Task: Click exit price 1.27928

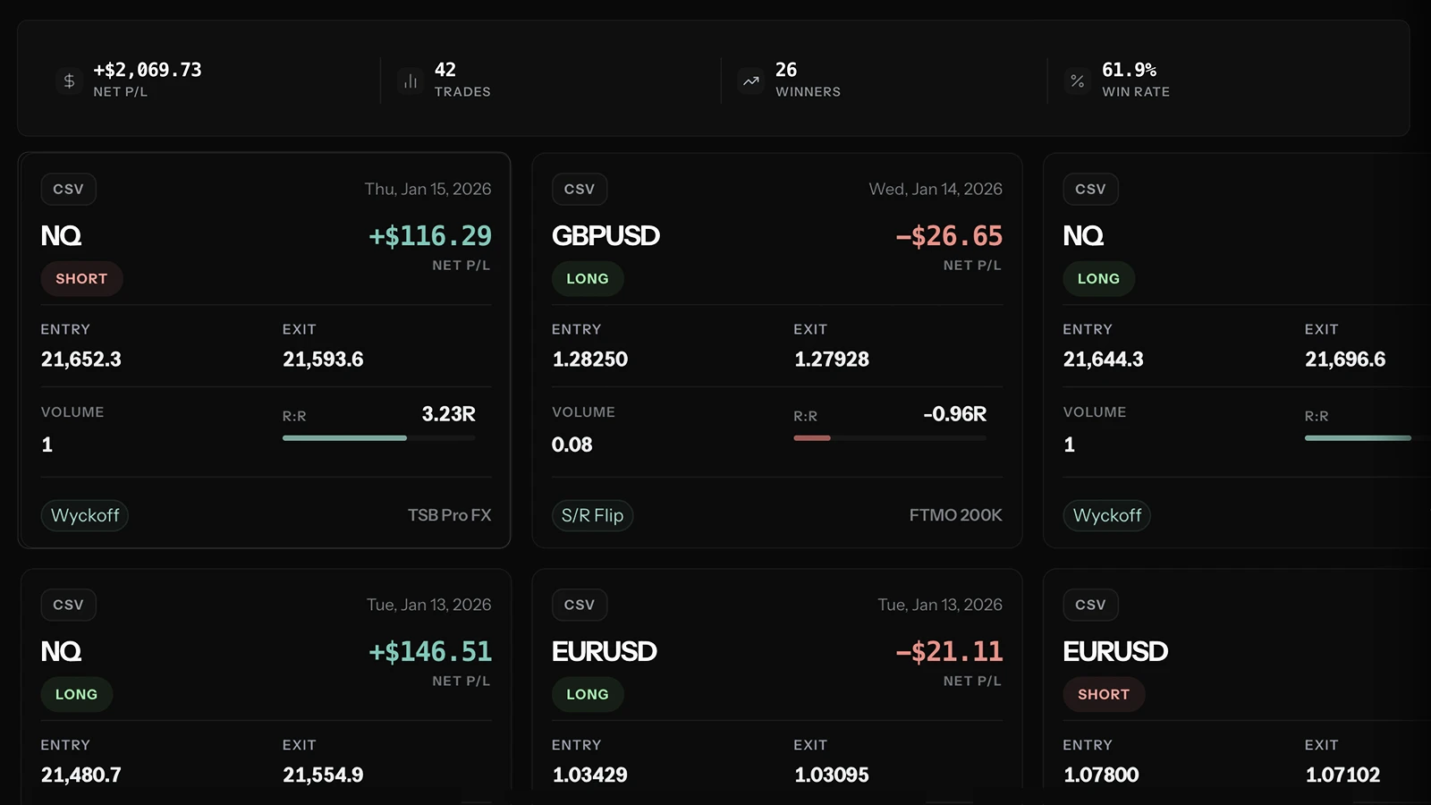Action: coord(832,360)
